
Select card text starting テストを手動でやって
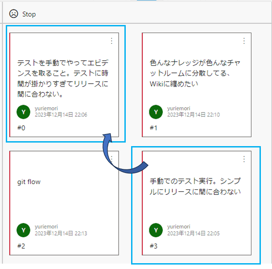pyautogui.click(x=63, y=79)
